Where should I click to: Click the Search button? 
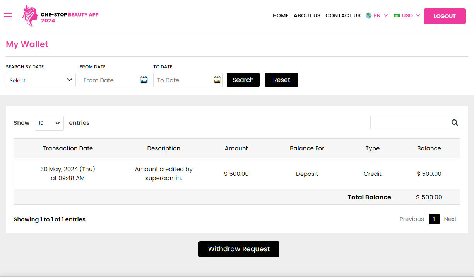243,80
